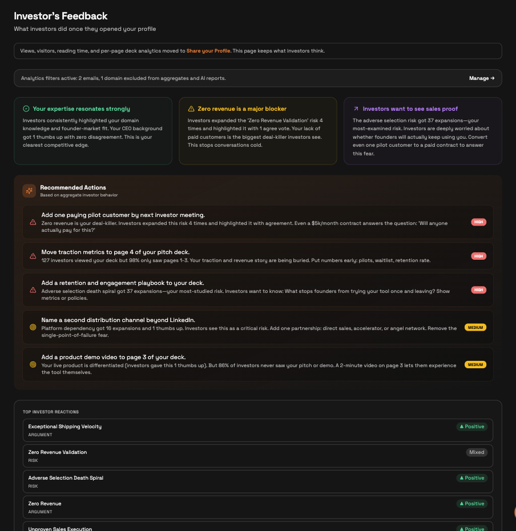516x531 pixels.
Task: Click the Recommended Actions heading
Action: [x=73, y=188]
